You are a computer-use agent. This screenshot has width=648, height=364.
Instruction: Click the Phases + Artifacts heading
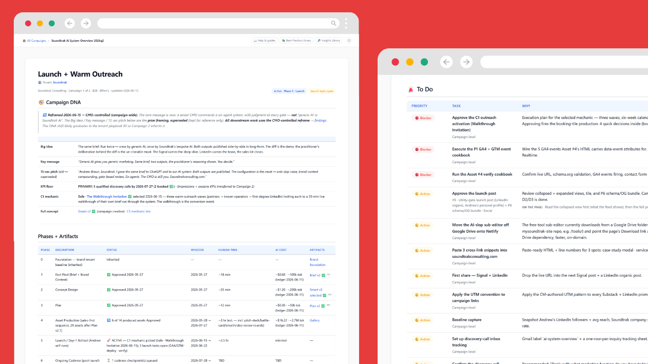click(58, 236)
